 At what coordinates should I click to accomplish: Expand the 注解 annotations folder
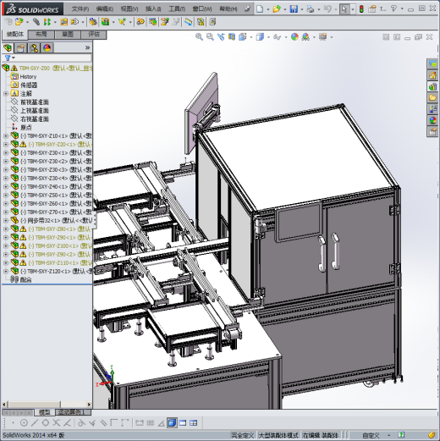[6, 93]
